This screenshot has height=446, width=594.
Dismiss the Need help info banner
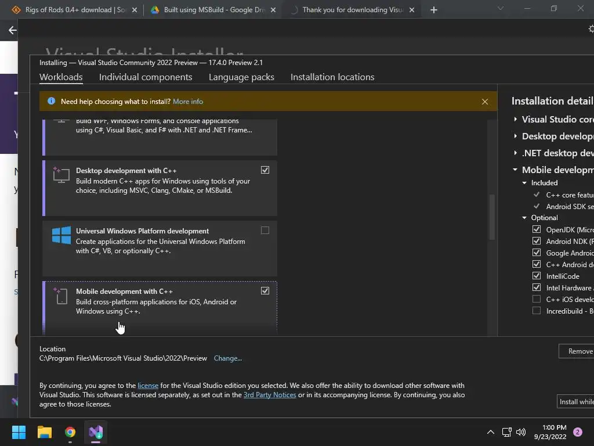click(484, 102)
